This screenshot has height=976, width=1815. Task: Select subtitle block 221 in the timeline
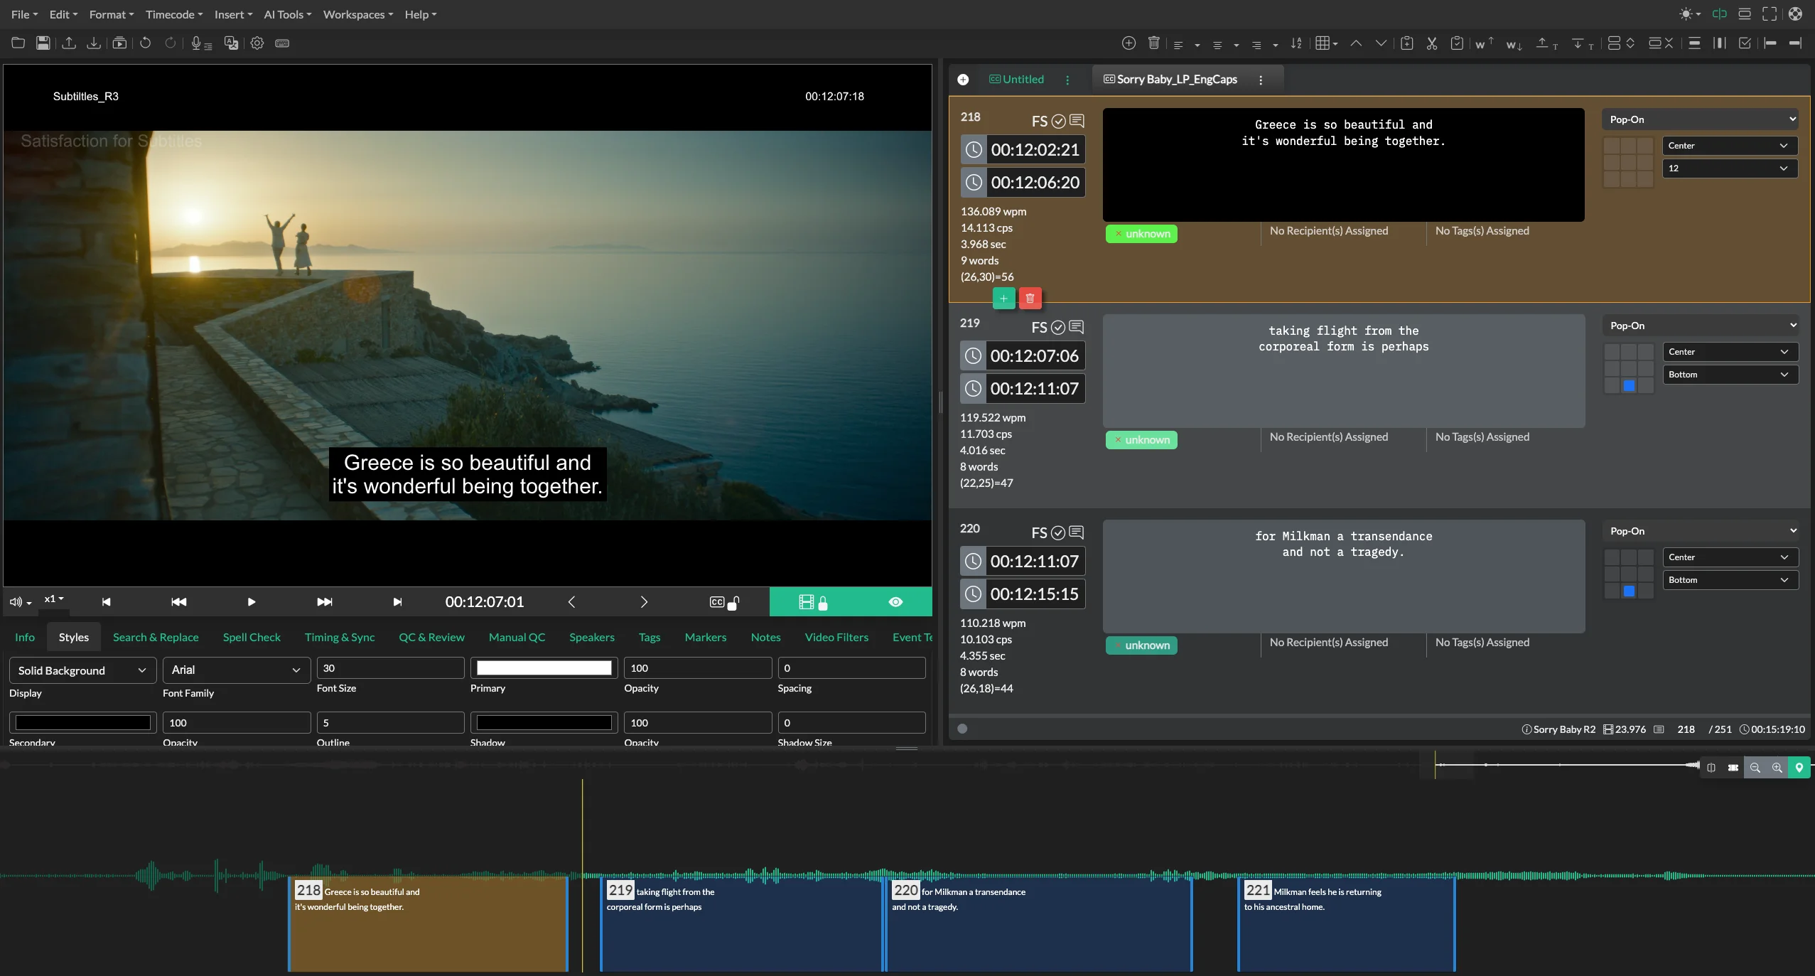pyautogui.click(x=1347, y=924)
